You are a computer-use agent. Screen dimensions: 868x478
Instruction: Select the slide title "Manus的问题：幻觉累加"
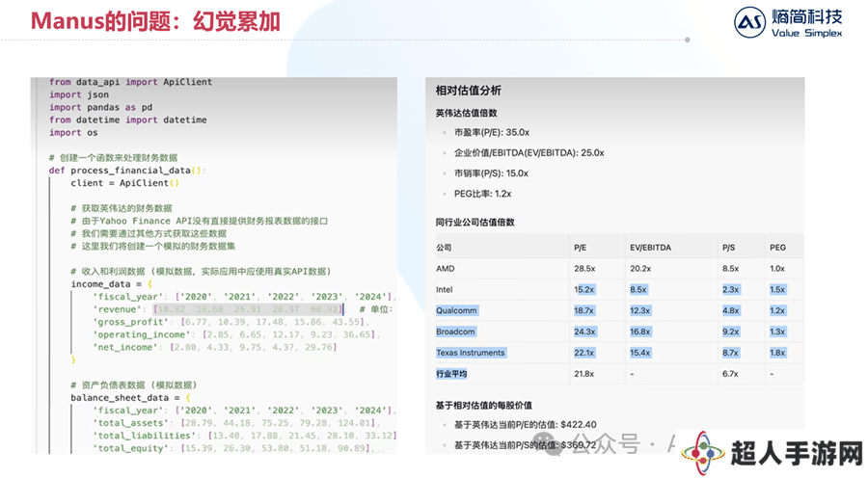click(x=155, y=21)
